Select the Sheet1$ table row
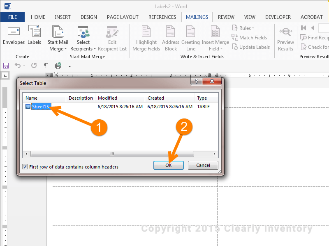Screen dimensions: 329x246 click(120, 107)
